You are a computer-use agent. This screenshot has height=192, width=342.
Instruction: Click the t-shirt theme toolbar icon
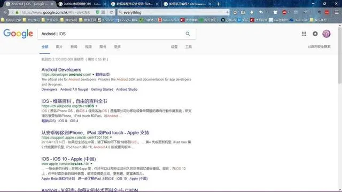pos(275,12)
